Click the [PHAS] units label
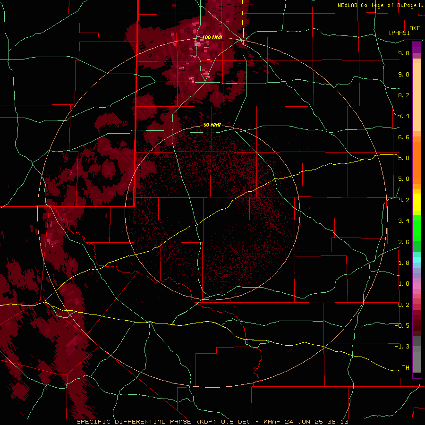425x425 pixels. coord(399,33)
